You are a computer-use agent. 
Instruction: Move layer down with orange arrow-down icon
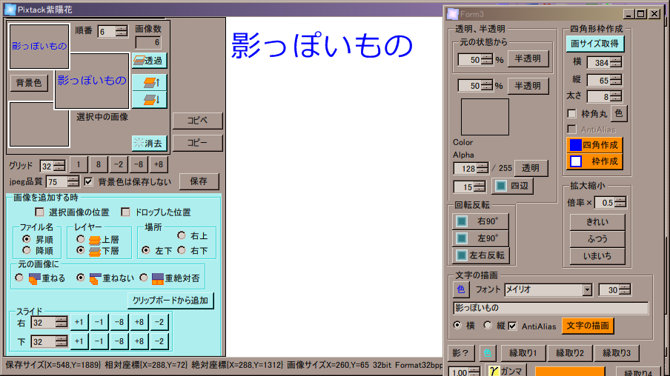coord(149,100)
